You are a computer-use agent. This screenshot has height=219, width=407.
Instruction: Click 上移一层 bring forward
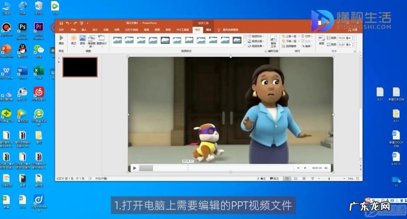click(289, 36)
